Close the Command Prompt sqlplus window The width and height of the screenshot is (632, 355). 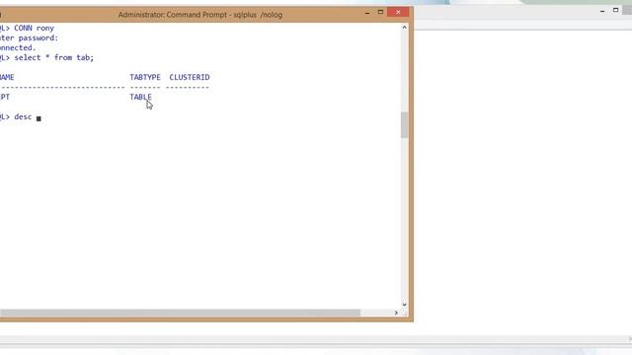[x=398, y=12]
